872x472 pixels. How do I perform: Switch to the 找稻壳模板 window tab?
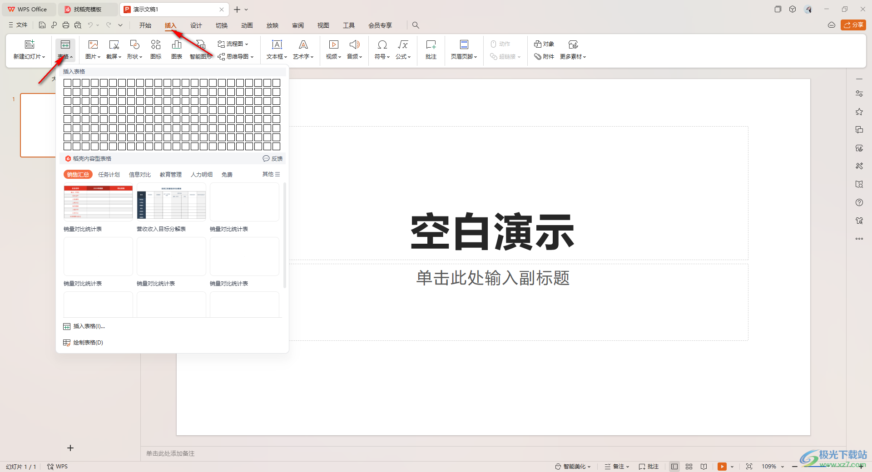coord(87,9)
